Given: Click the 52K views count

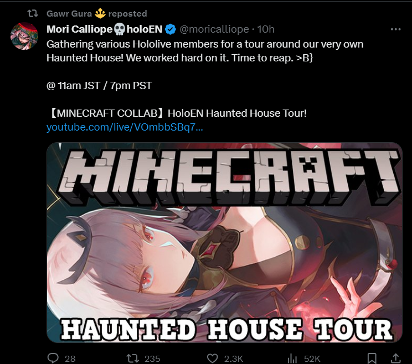Looking at the screenshot, I should [312, 358].
